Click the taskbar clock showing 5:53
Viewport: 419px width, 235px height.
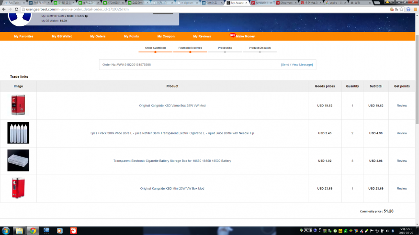(x=406, y=231)
